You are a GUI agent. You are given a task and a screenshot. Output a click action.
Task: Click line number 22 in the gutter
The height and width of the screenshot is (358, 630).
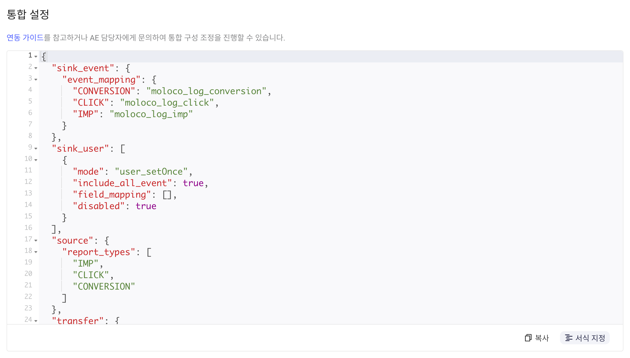pyautogui.click(x=28, y=297)
